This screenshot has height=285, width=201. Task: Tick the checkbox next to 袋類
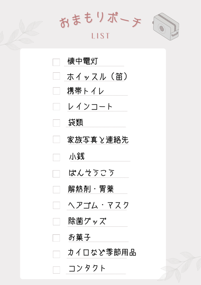[56, 123]
